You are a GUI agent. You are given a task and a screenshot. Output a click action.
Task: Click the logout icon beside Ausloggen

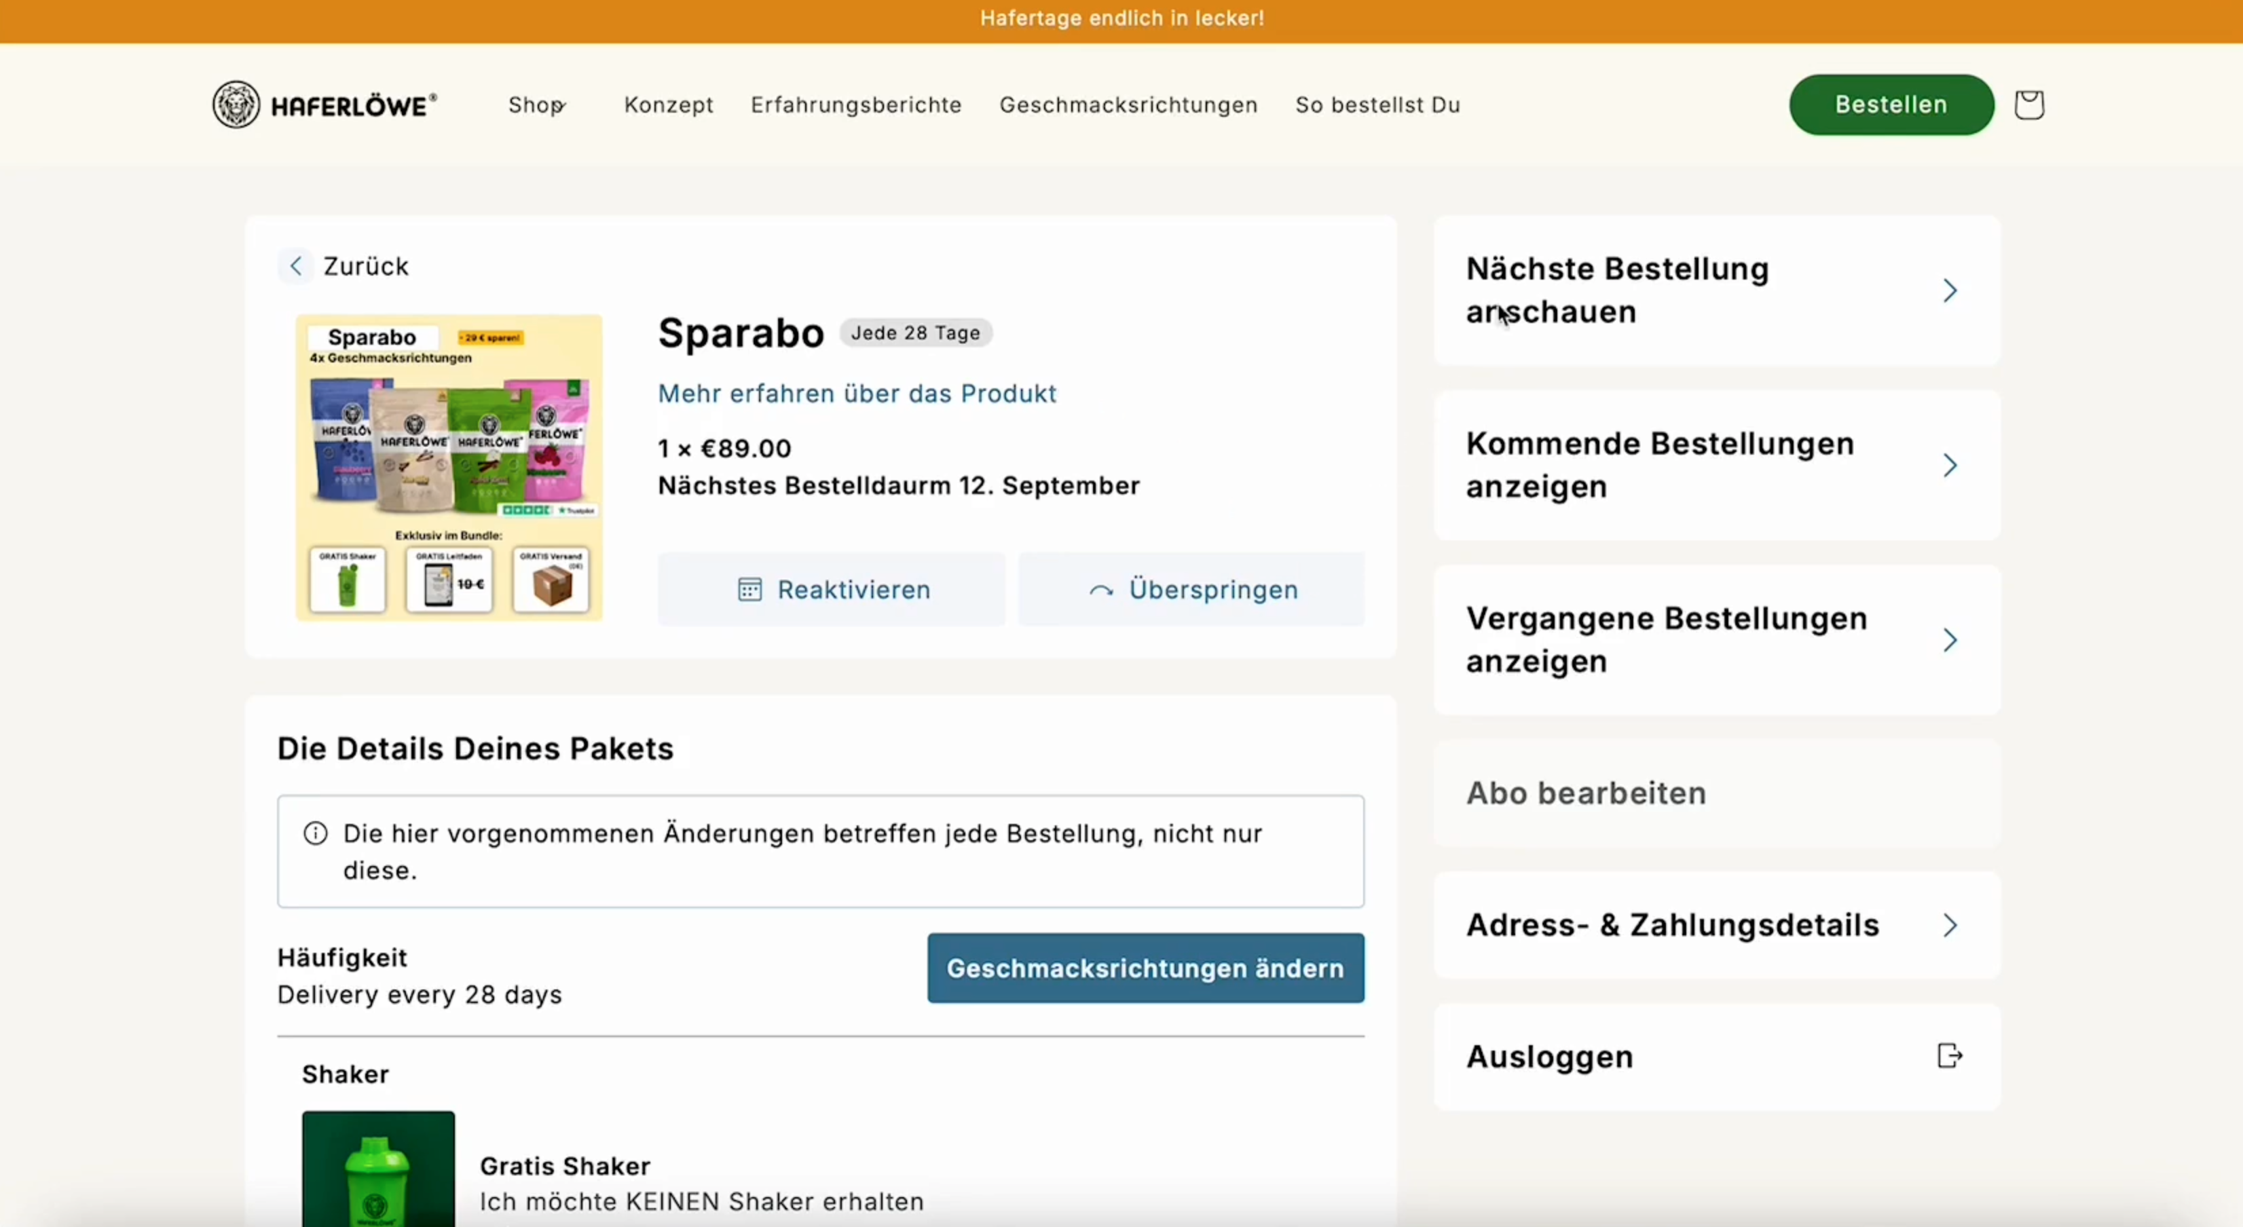pyautogui.click(x=1950, y=1055)
